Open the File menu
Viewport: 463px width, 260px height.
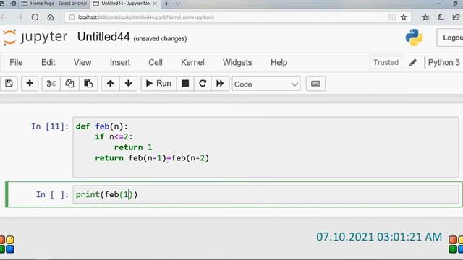[x=16, y=63]
